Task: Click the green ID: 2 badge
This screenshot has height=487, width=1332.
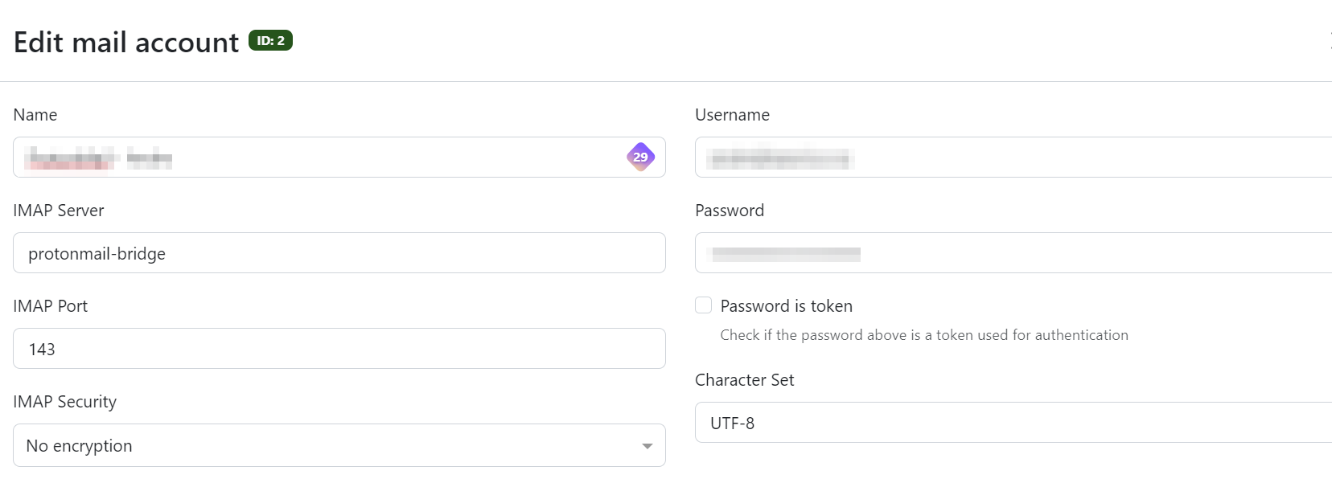Action: click(x=270, y=40)
